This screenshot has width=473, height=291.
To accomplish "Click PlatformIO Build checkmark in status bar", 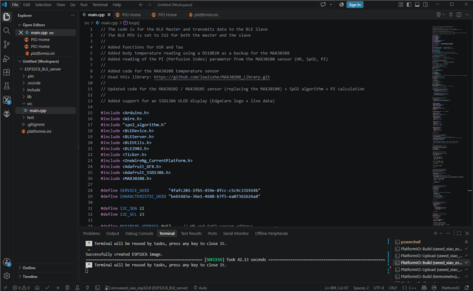I will coord(47,288).
